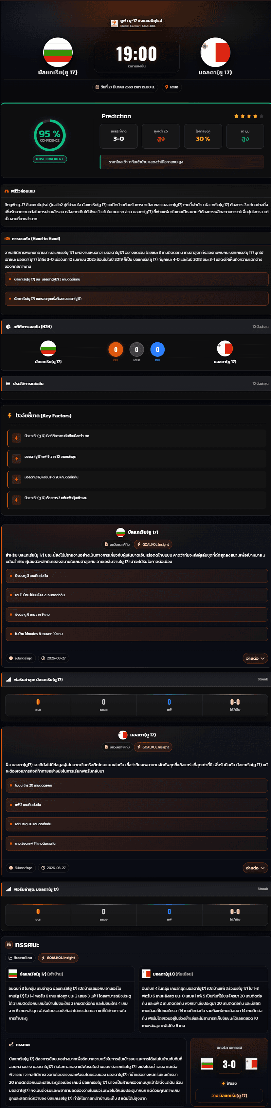Click the star rating beside Prediction
This screenshot has height=1108, width=271.
coord(249,116)
